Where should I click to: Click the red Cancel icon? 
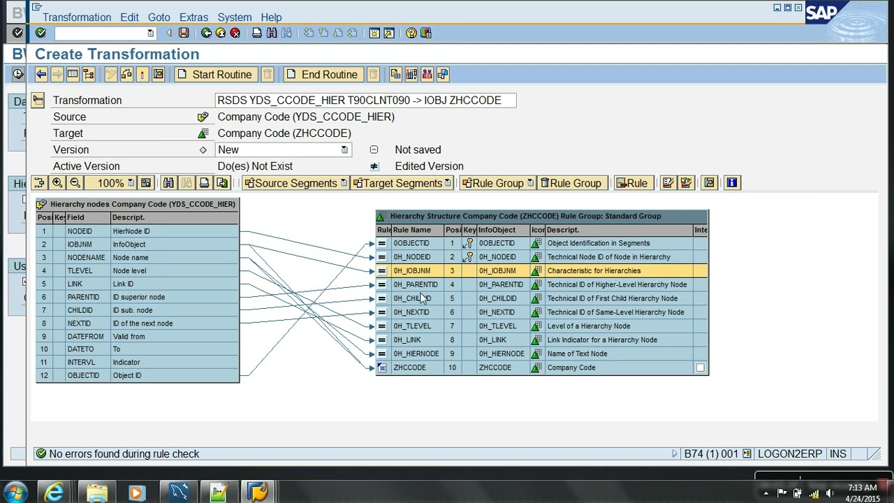pos(235,33)
